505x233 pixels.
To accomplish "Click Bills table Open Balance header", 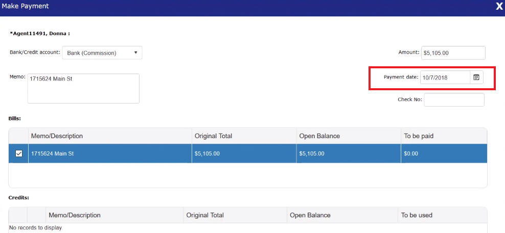I will (x=319, y=136).
